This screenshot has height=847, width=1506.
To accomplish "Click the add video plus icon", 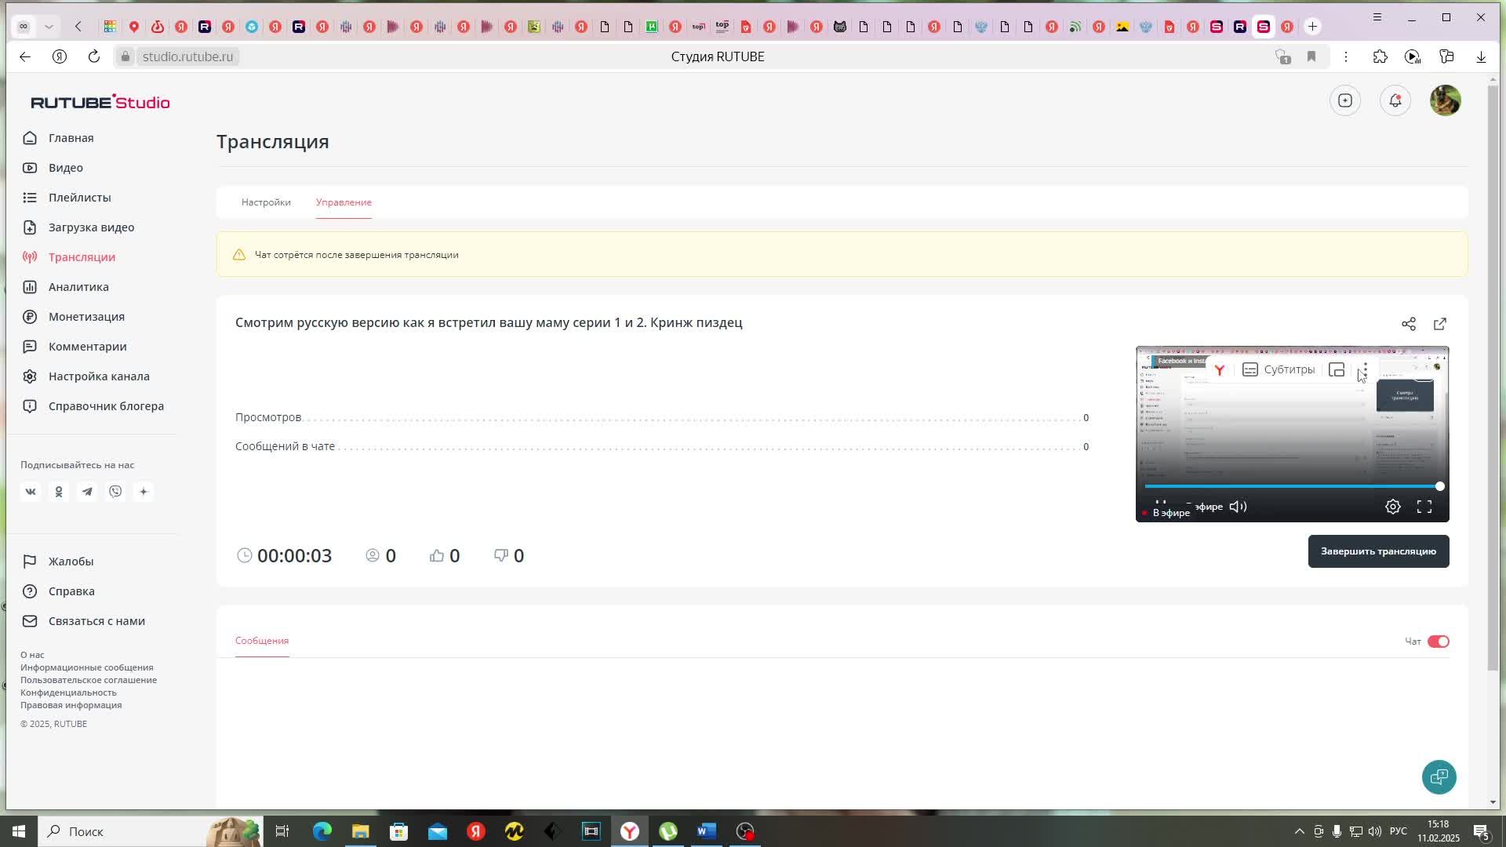I will pos(1345,100).
